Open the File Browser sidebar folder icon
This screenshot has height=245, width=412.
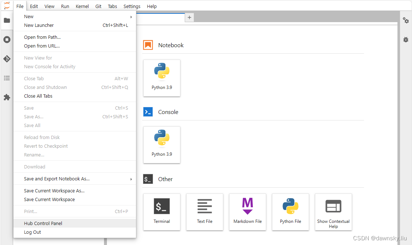[7, 20]
